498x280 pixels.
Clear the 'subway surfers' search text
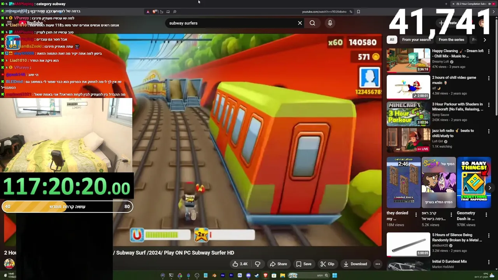(300, 23)
